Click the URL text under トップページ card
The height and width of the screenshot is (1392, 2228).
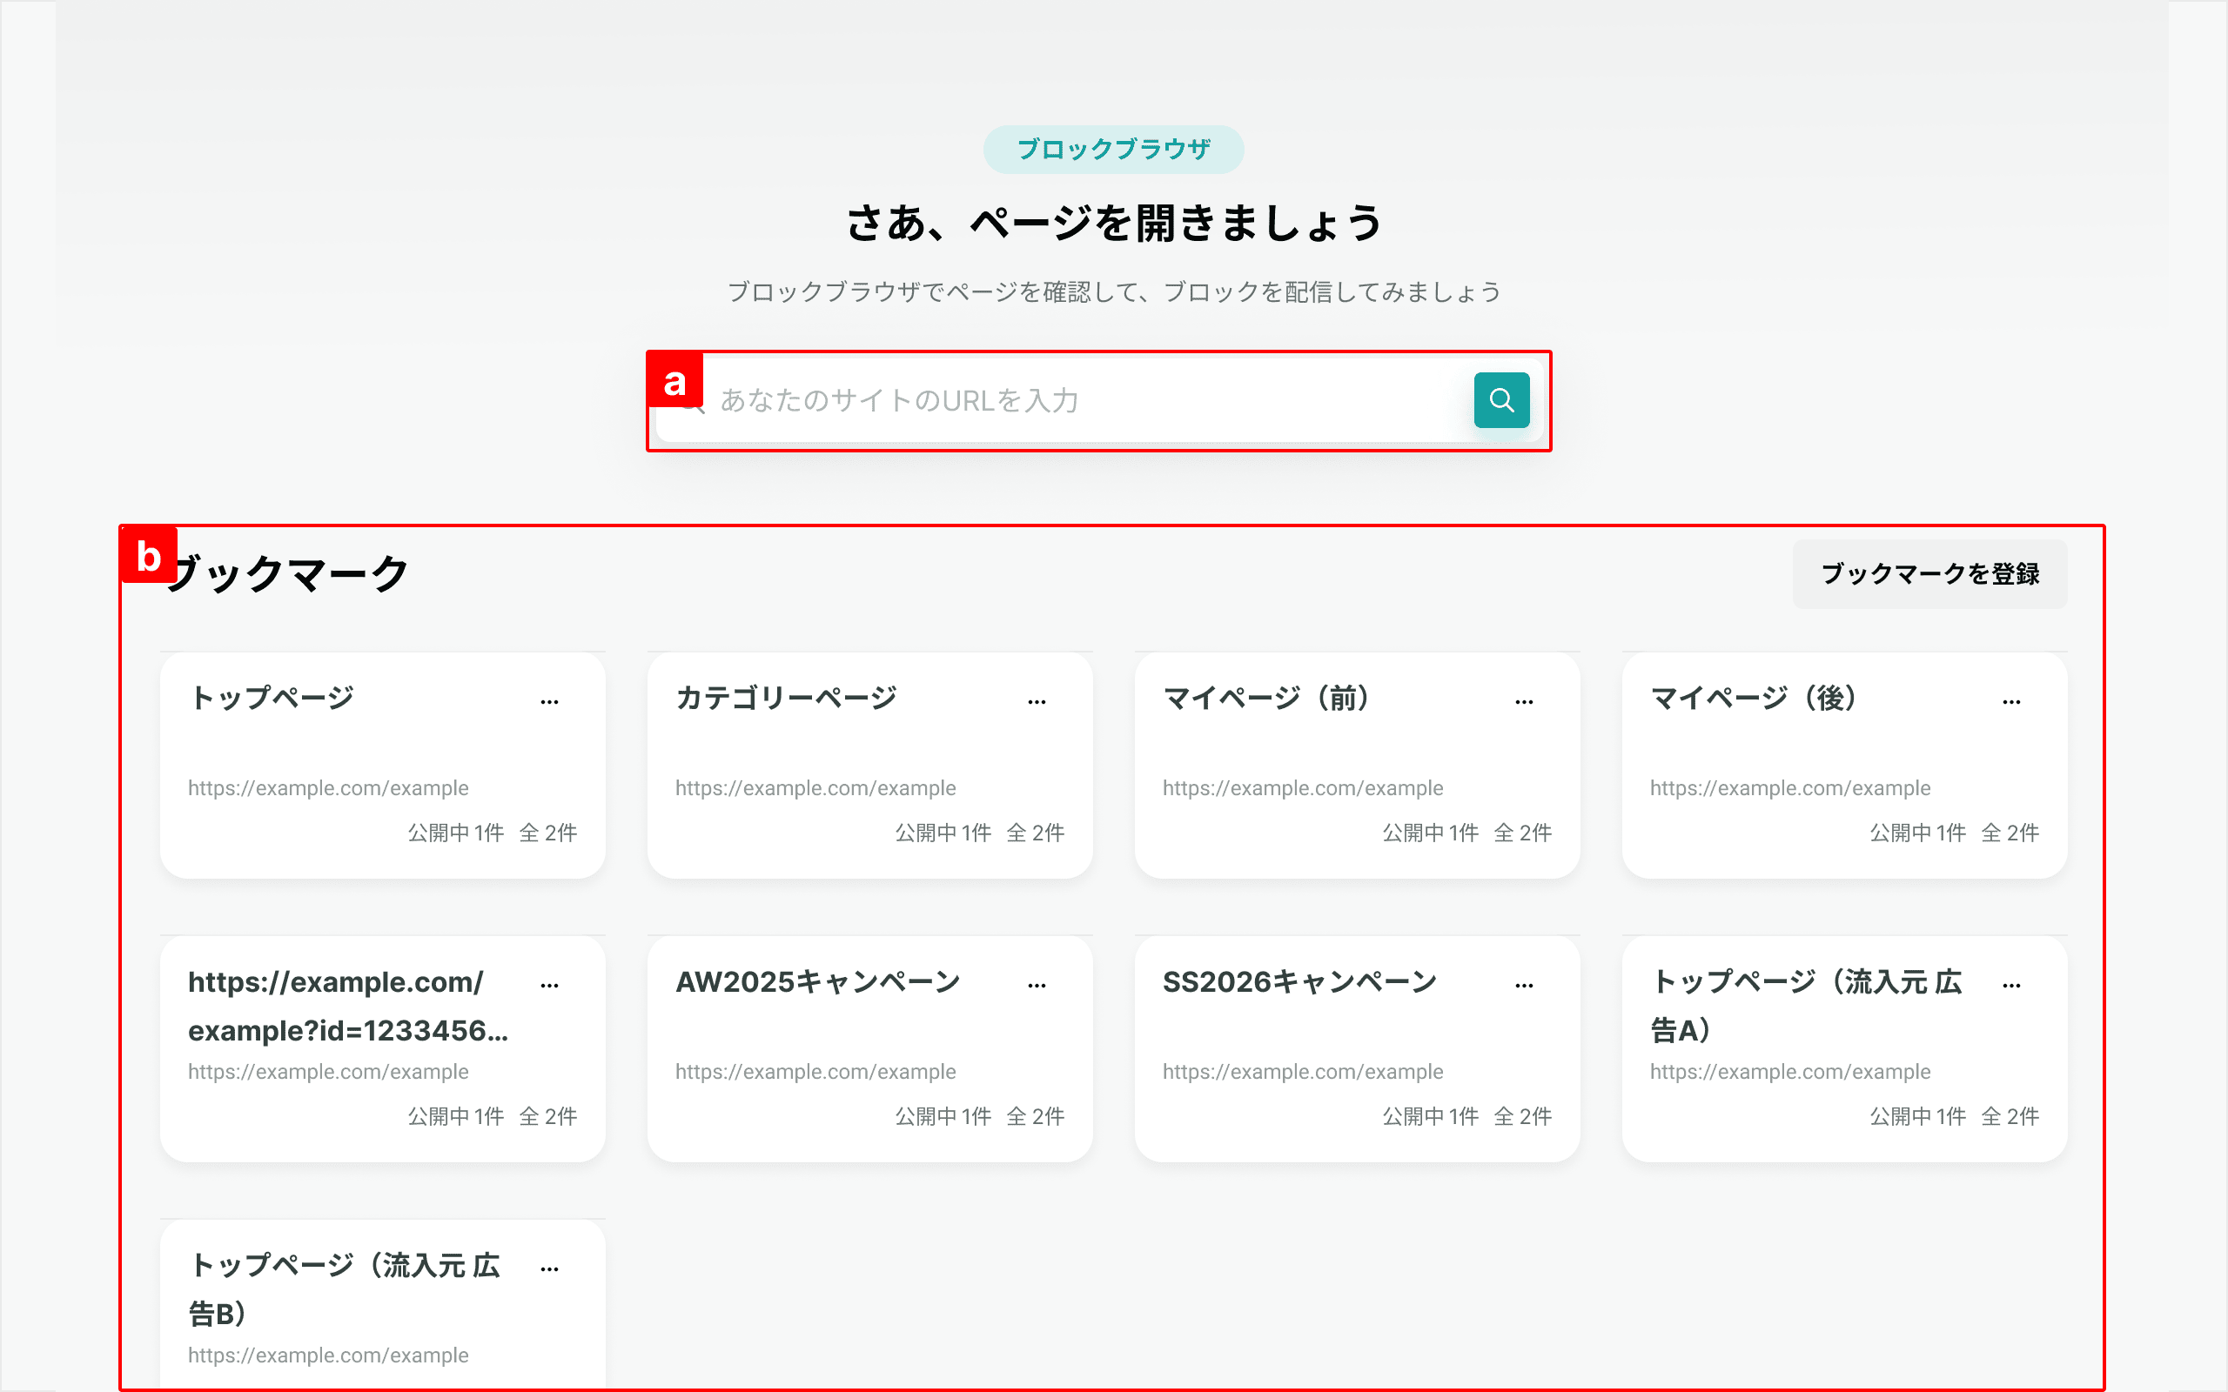coord(329,788)
